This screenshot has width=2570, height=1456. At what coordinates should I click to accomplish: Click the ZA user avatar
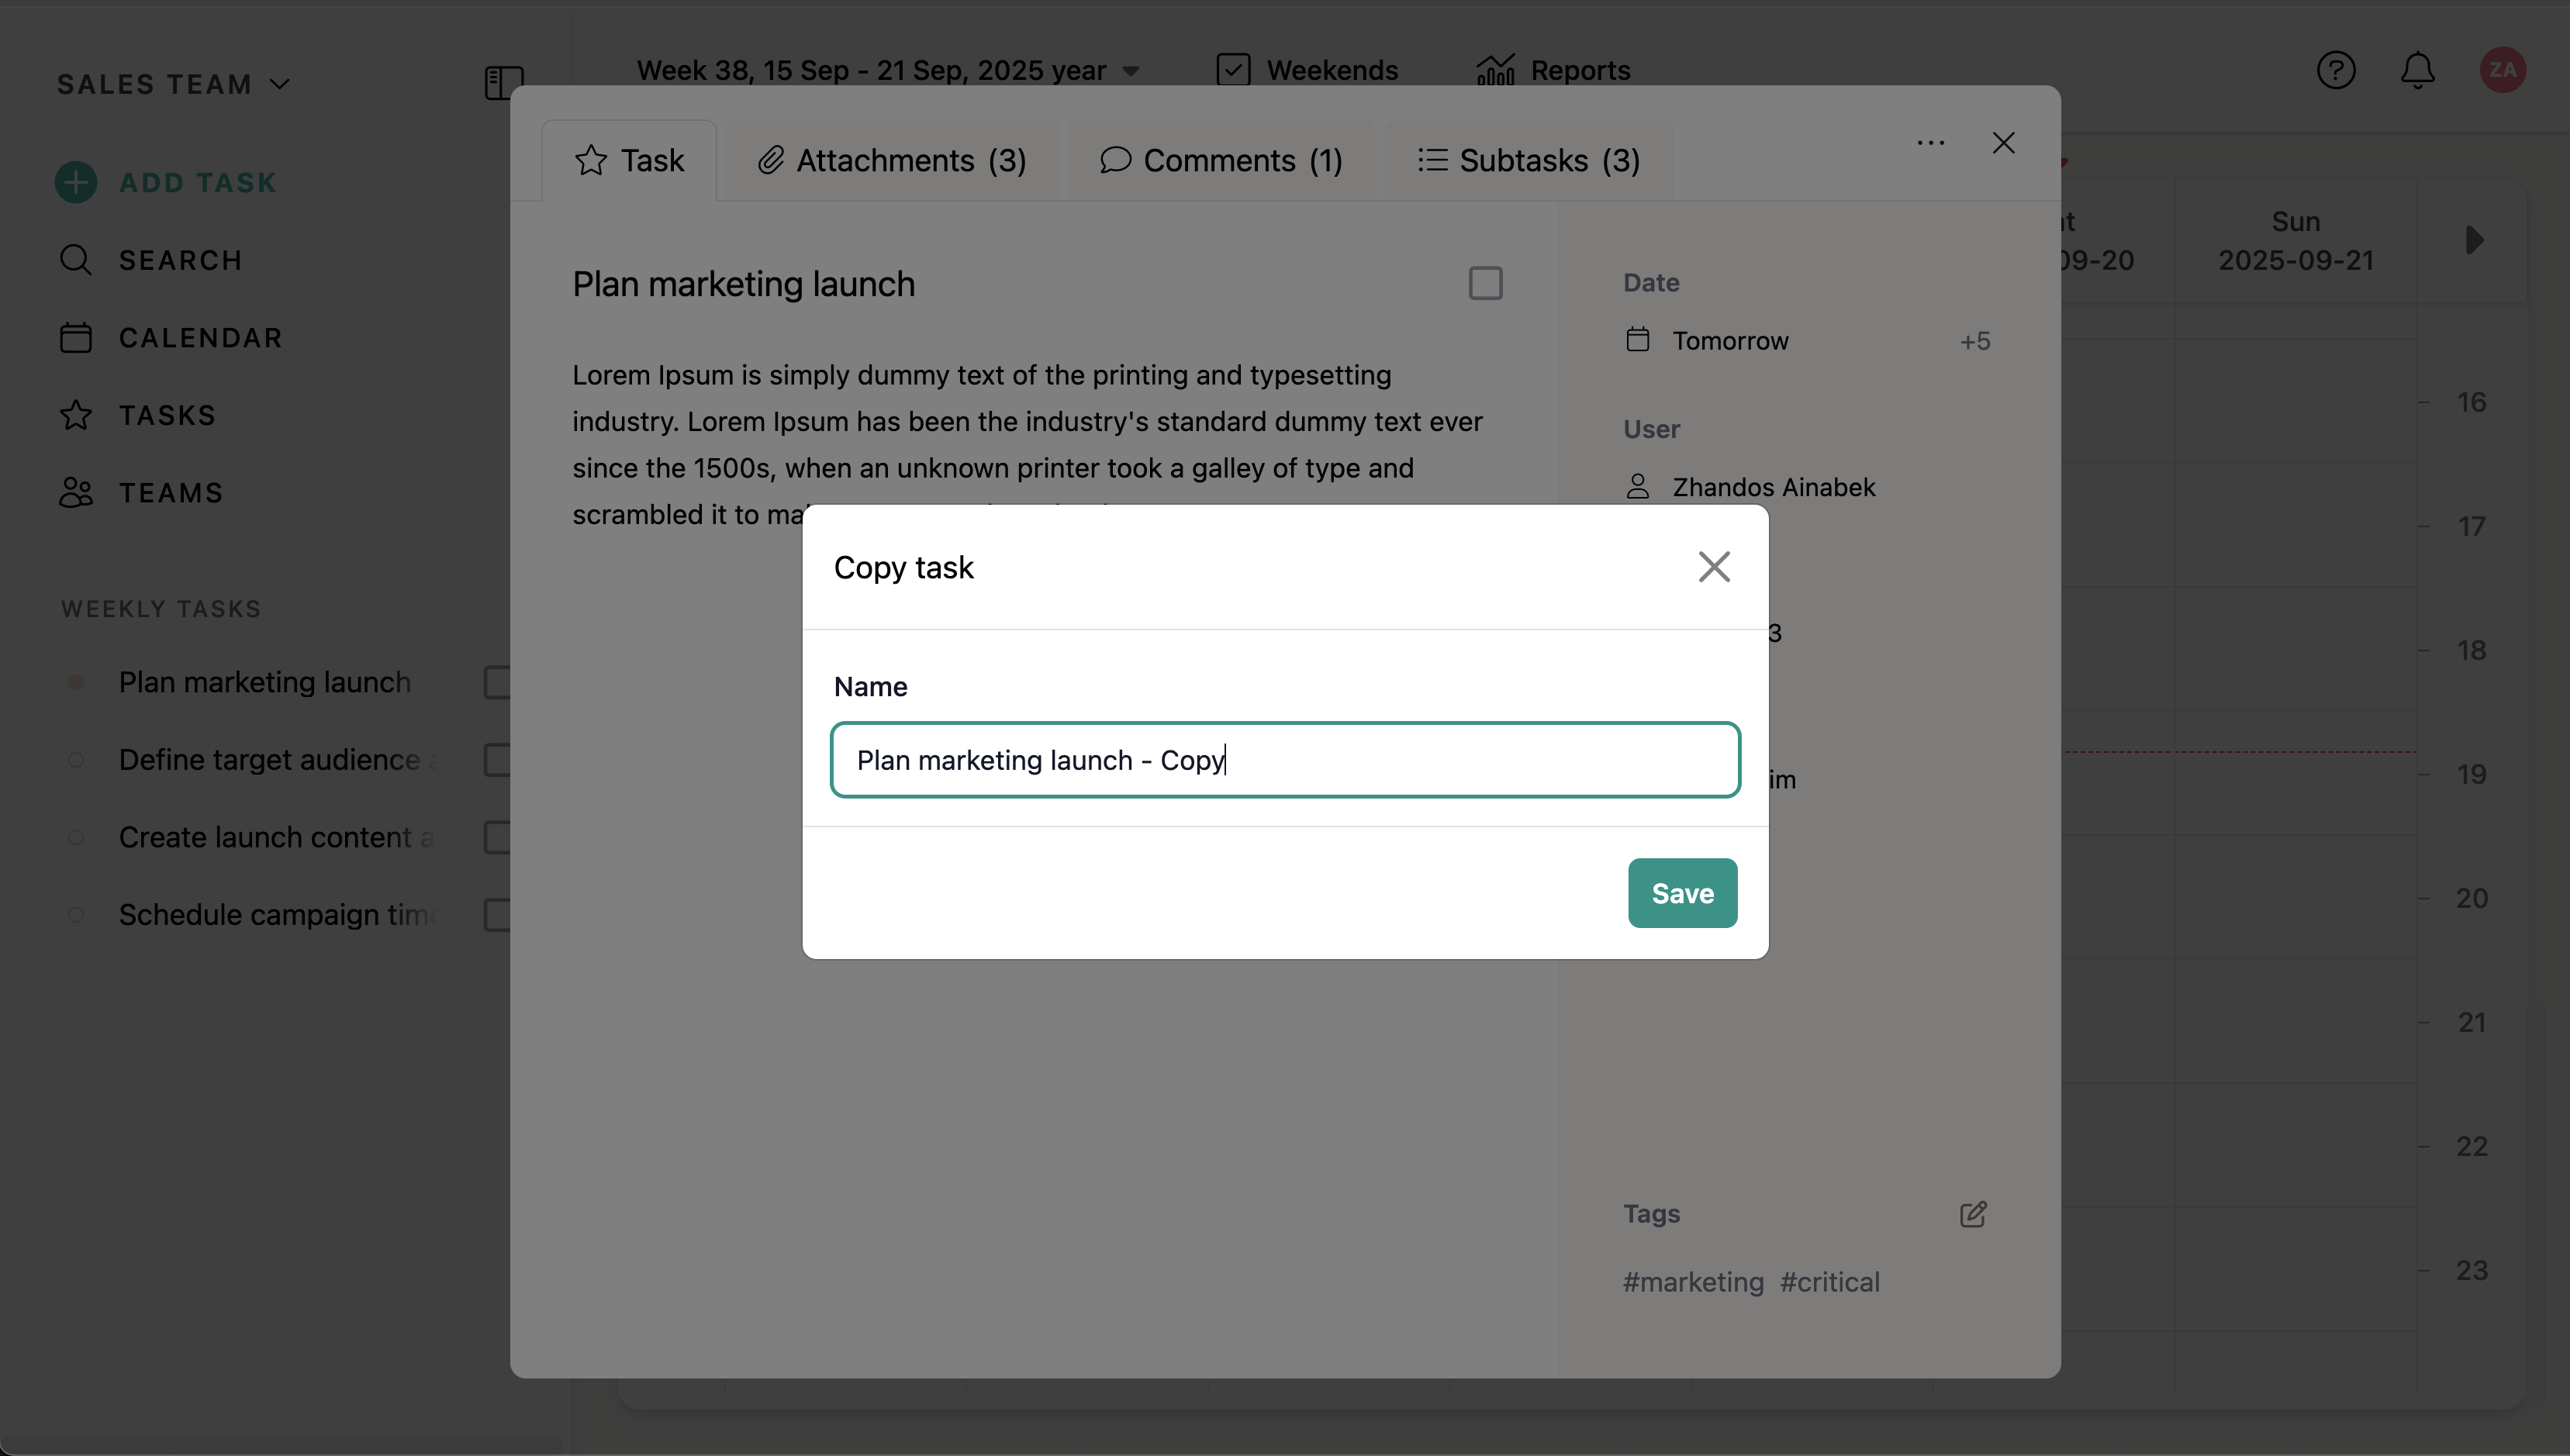coord(2502,70)
